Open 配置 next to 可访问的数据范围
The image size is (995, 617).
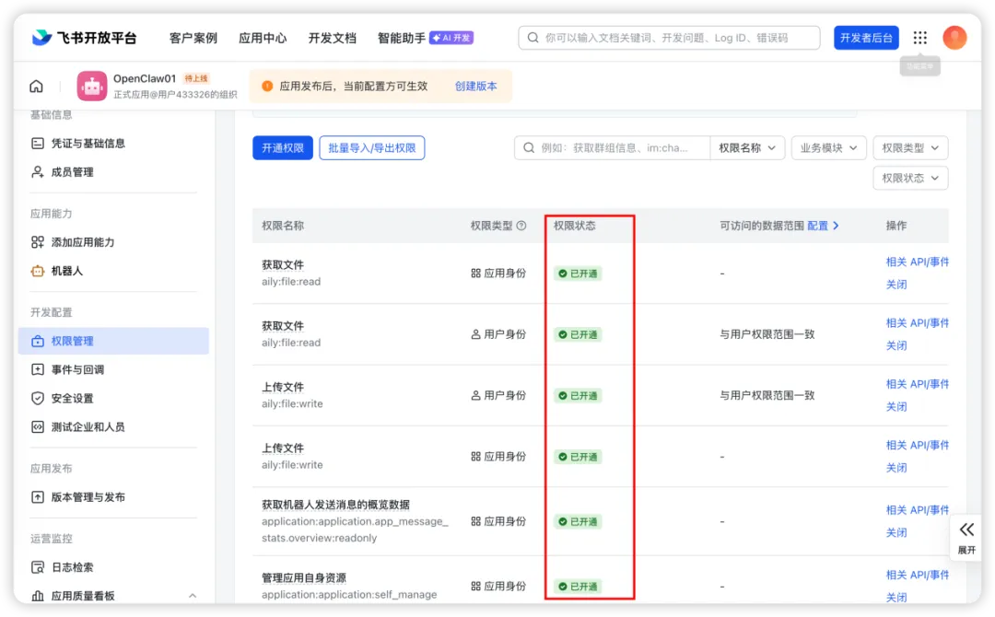pos(817,225)
